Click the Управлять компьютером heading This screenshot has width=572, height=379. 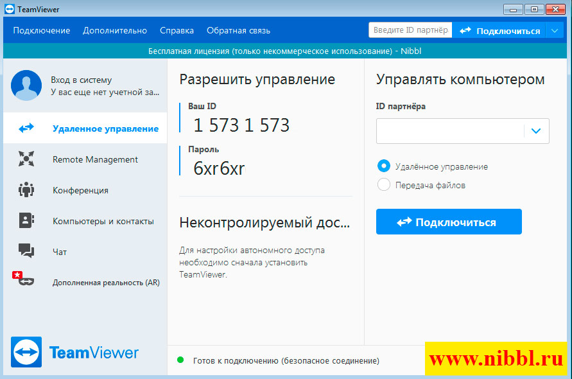pyautogui.click(x=460, y=80)
